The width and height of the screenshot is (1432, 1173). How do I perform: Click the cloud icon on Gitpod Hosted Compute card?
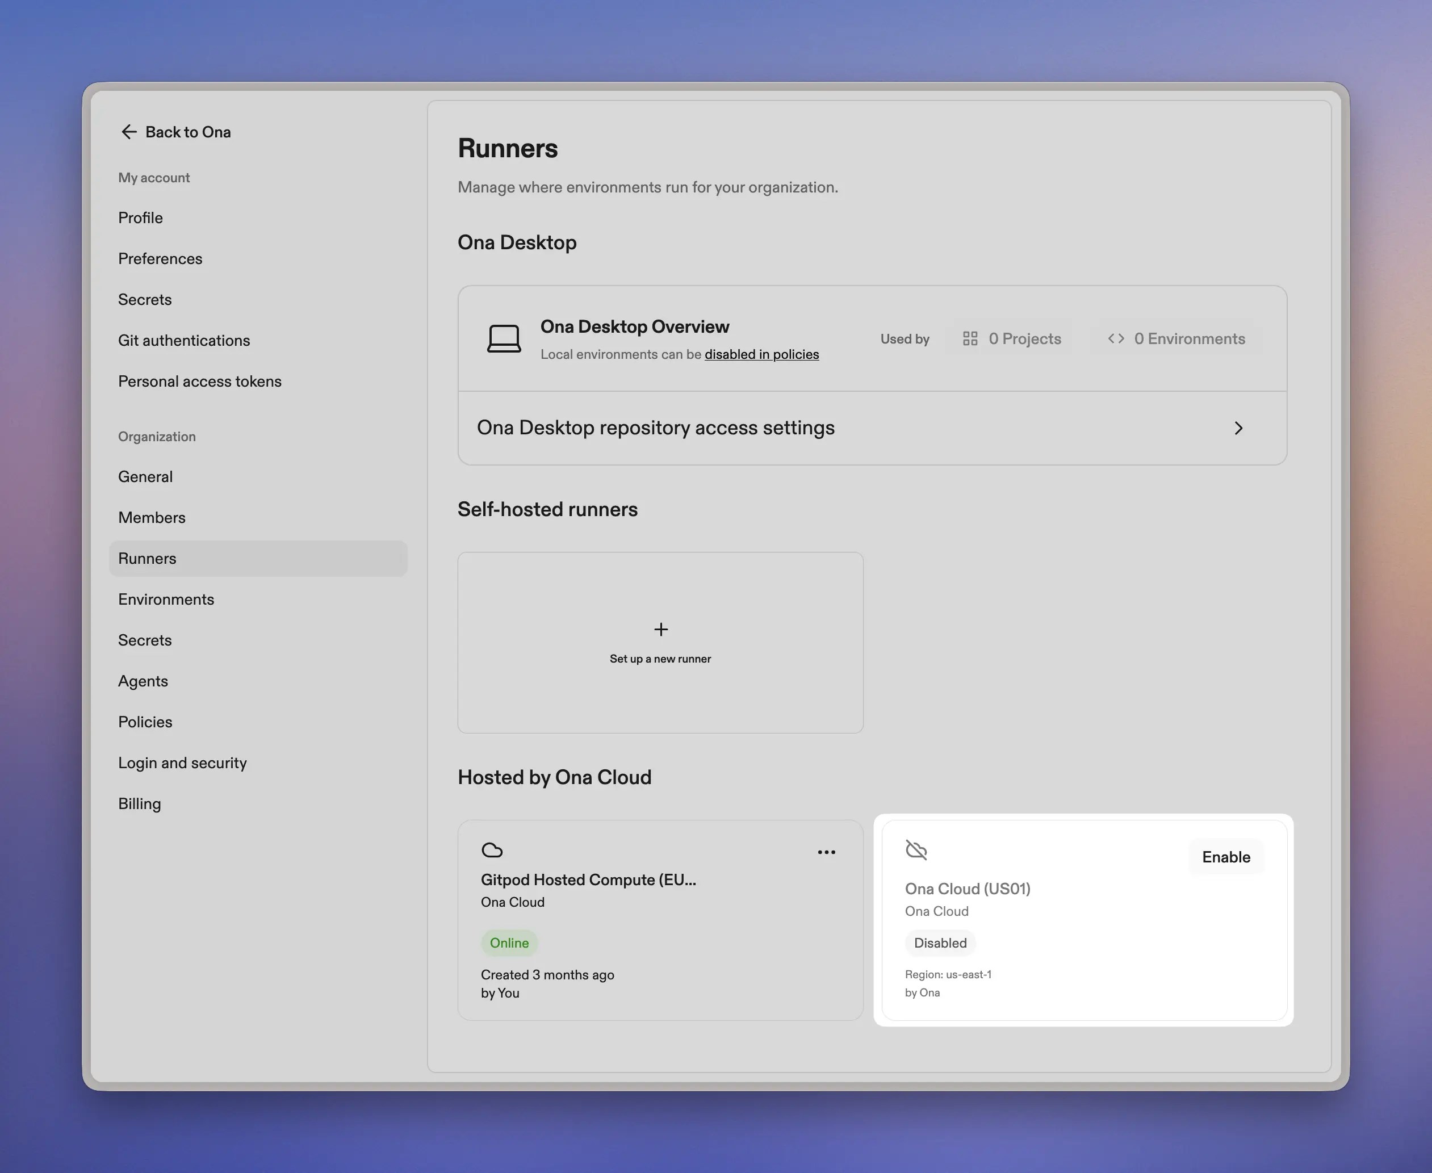[x=492, y=850]
